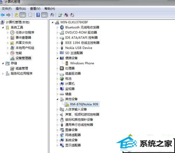Click the Update driver software toolbar icon

(x=60, y=15)
